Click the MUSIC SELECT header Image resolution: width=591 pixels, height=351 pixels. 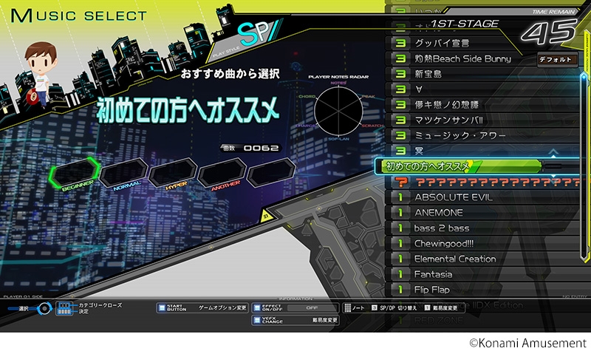[x=78, y=16]
